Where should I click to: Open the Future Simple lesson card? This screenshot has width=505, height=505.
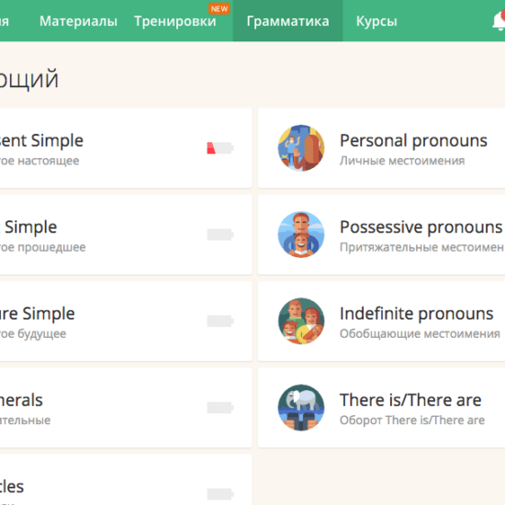(x=126, y=321)
